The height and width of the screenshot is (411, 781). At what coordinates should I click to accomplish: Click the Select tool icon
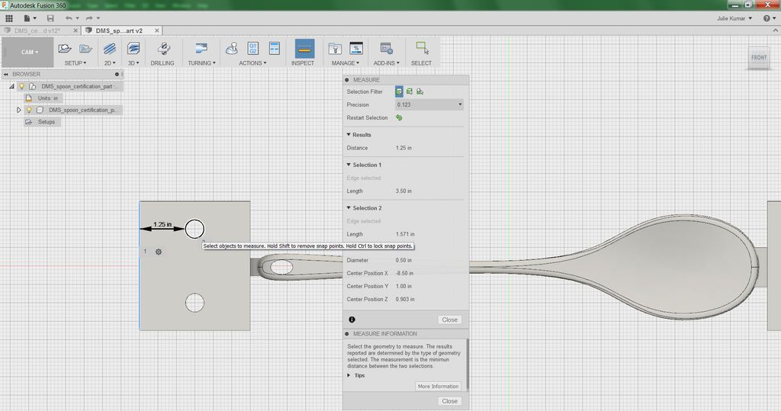(421, 49)
